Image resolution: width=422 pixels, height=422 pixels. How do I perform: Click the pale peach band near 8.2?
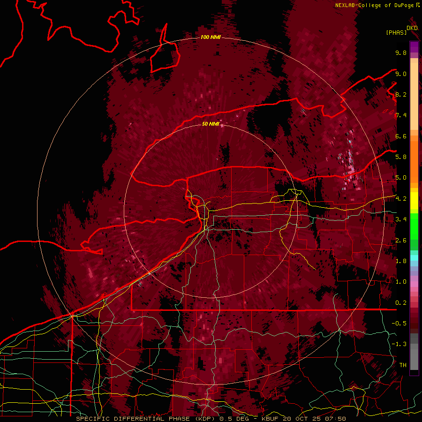coord(414,97)
